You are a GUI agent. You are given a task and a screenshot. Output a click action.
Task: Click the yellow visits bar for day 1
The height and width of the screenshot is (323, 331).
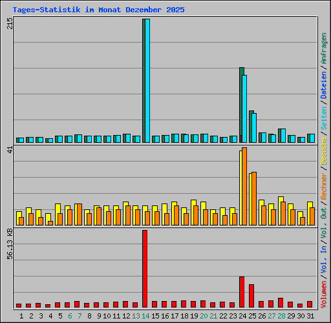[17, 218]
